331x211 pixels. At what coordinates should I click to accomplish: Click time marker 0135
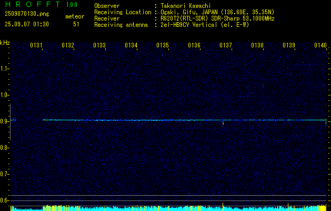coord(163,45)
